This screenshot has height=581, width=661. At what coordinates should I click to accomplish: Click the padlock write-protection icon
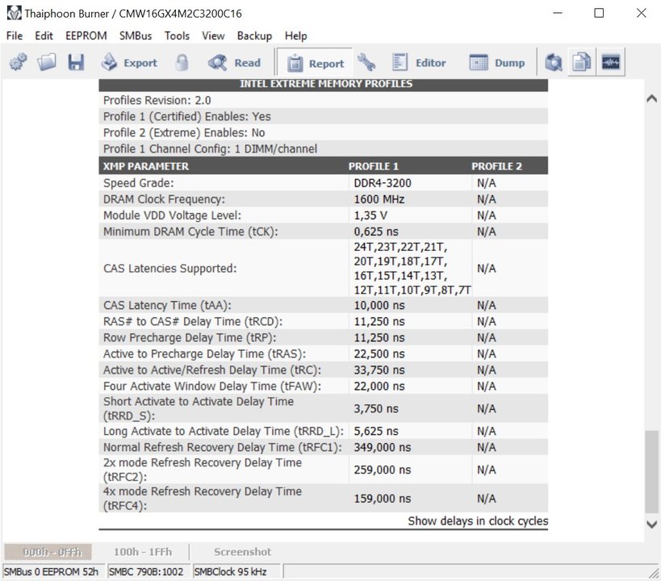182,62
